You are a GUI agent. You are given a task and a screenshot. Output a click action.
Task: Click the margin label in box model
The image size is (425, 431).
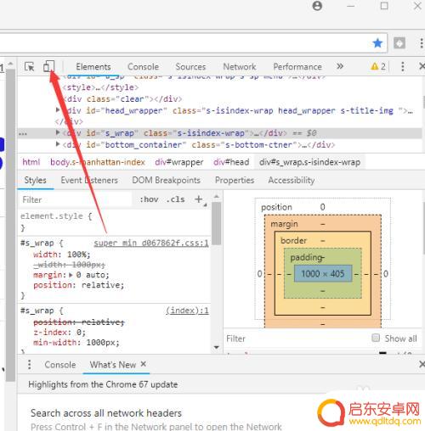point(284,224)
